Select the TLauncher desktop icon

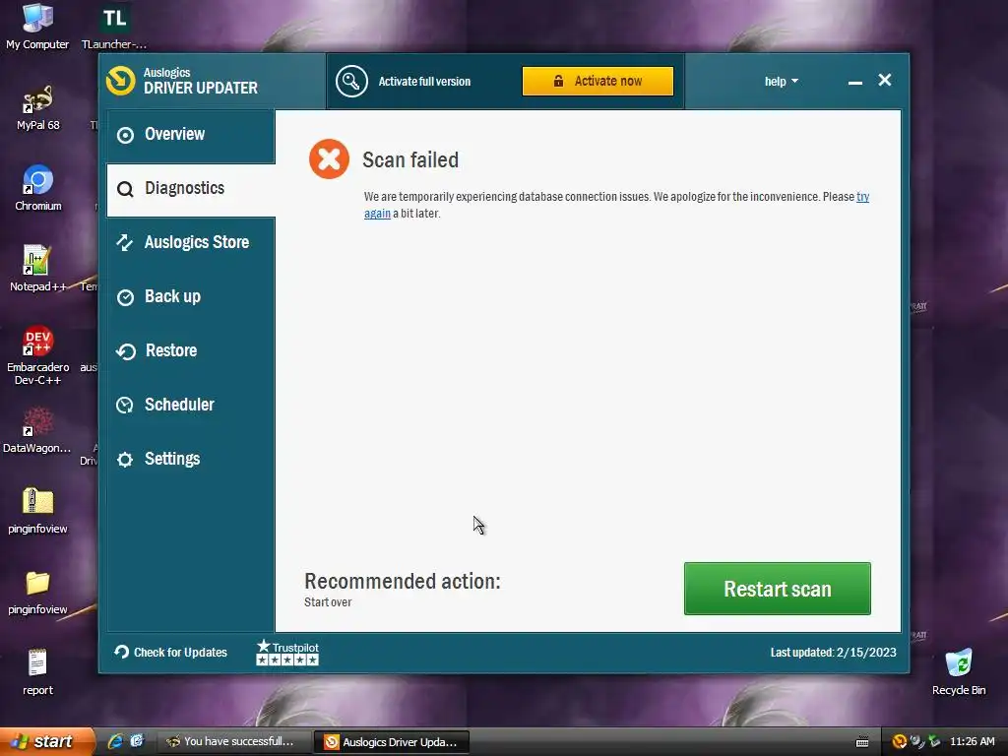(114, 27)
